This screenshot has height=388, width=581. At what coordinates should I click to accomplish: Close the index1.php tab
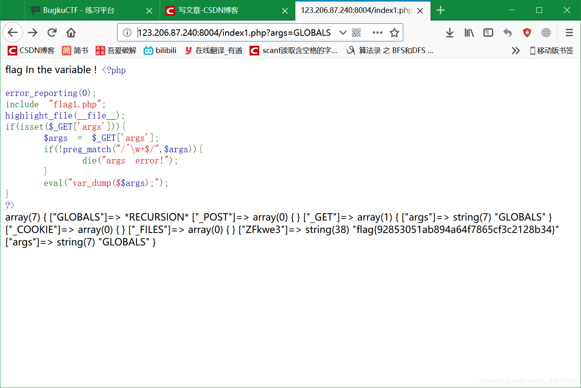click(420, 11)
